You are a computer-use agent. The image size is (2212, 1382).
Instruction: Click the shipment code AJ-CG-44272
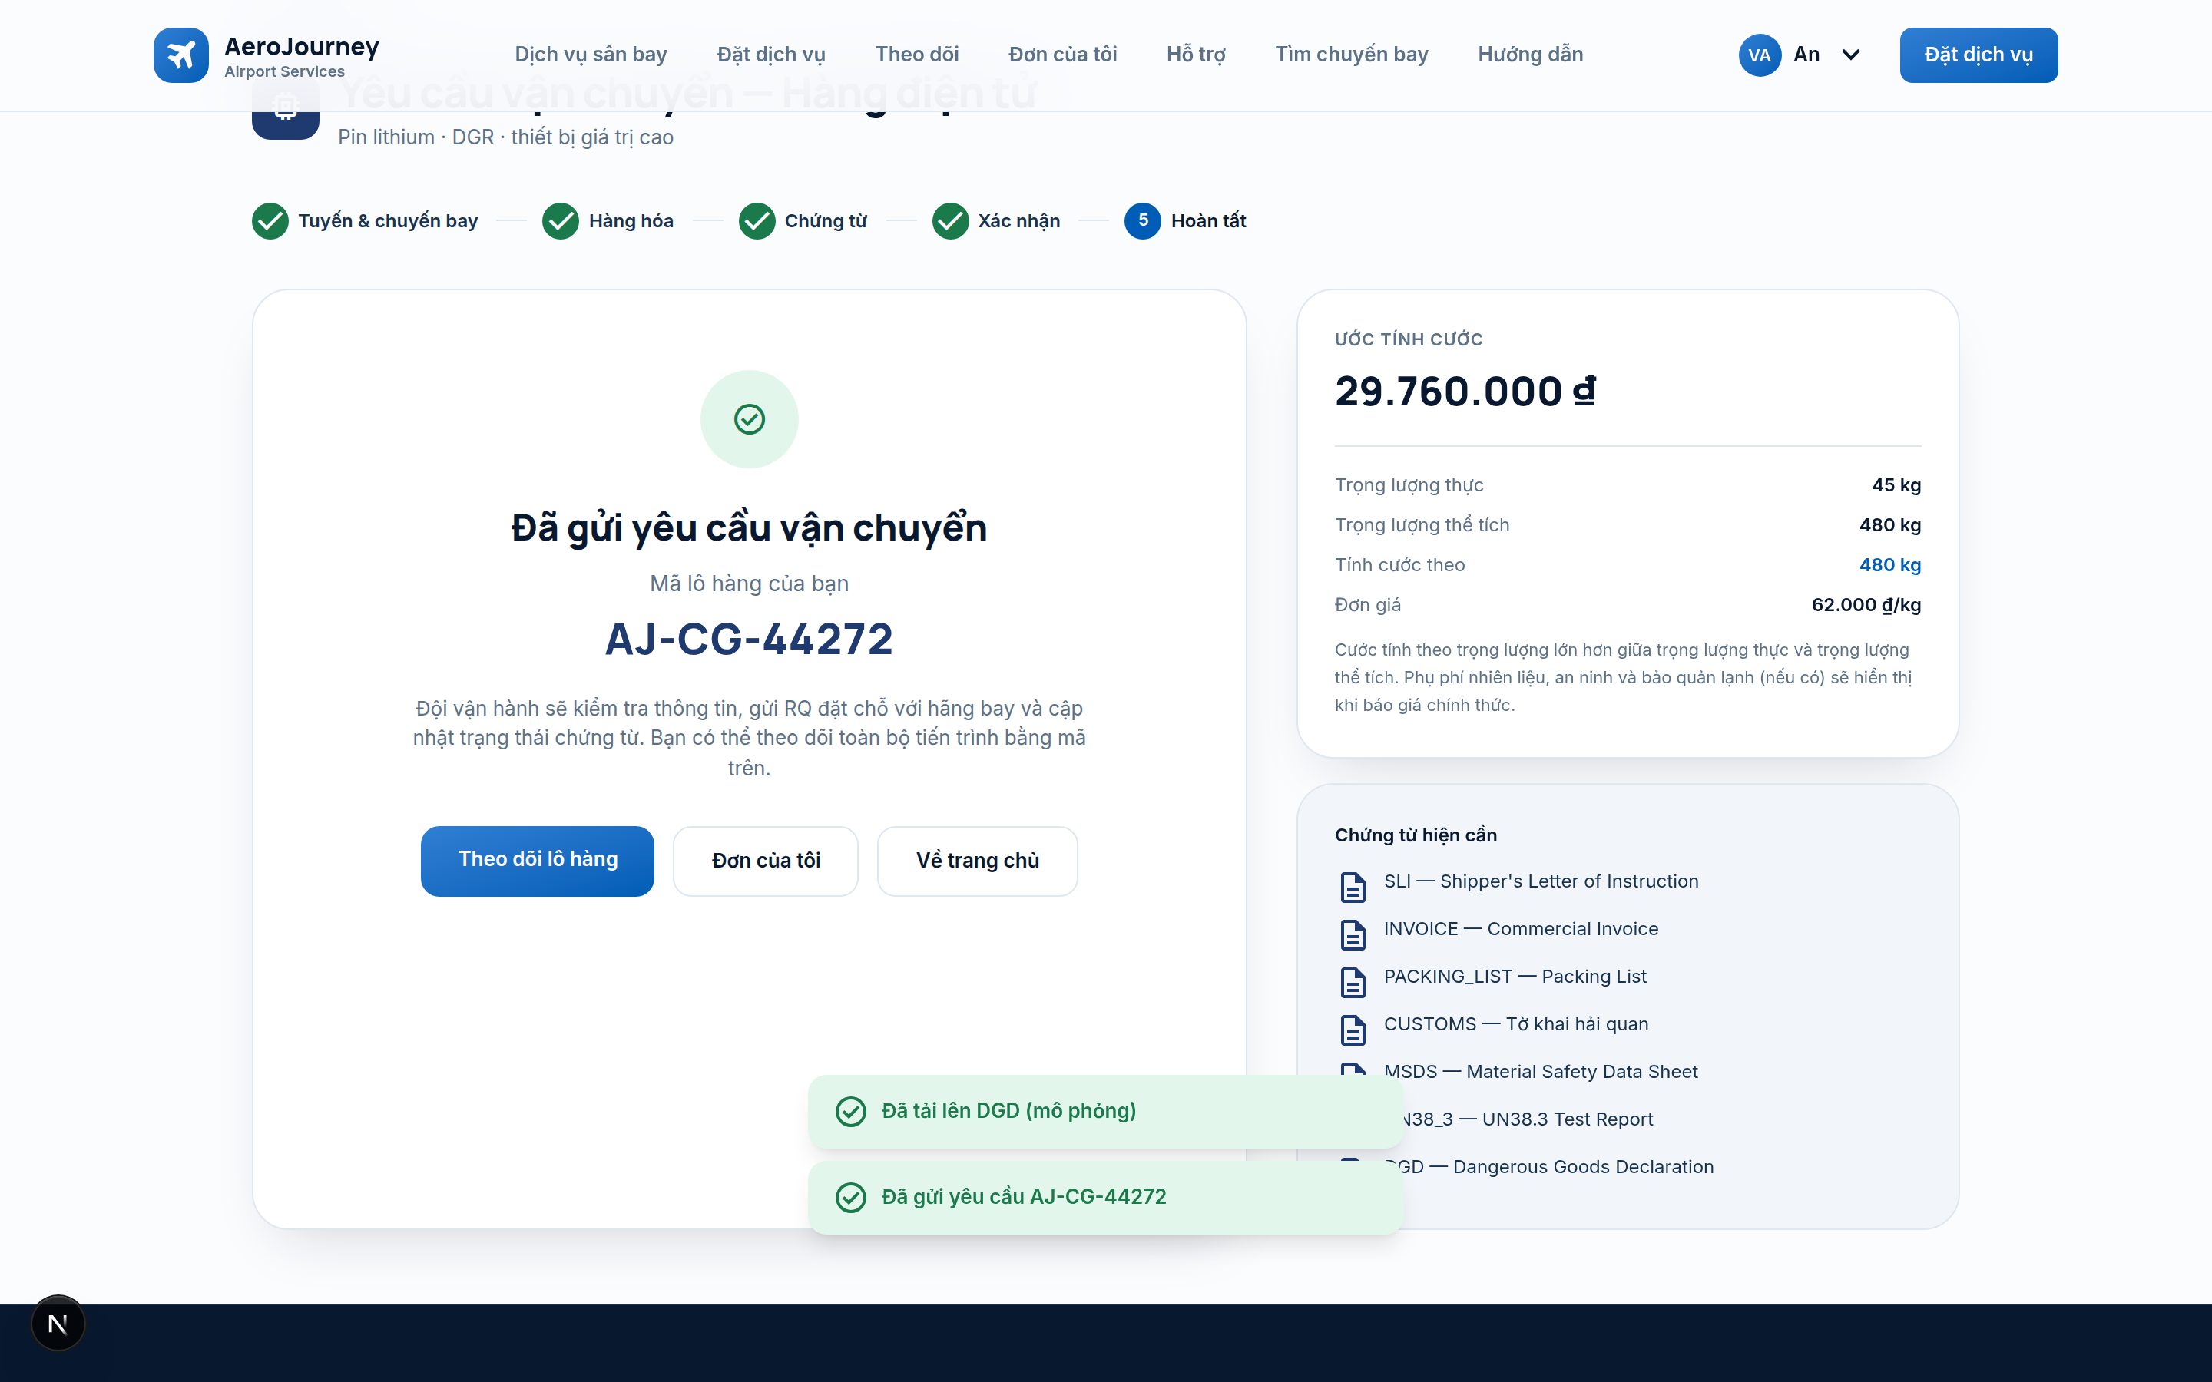point(750,639)
